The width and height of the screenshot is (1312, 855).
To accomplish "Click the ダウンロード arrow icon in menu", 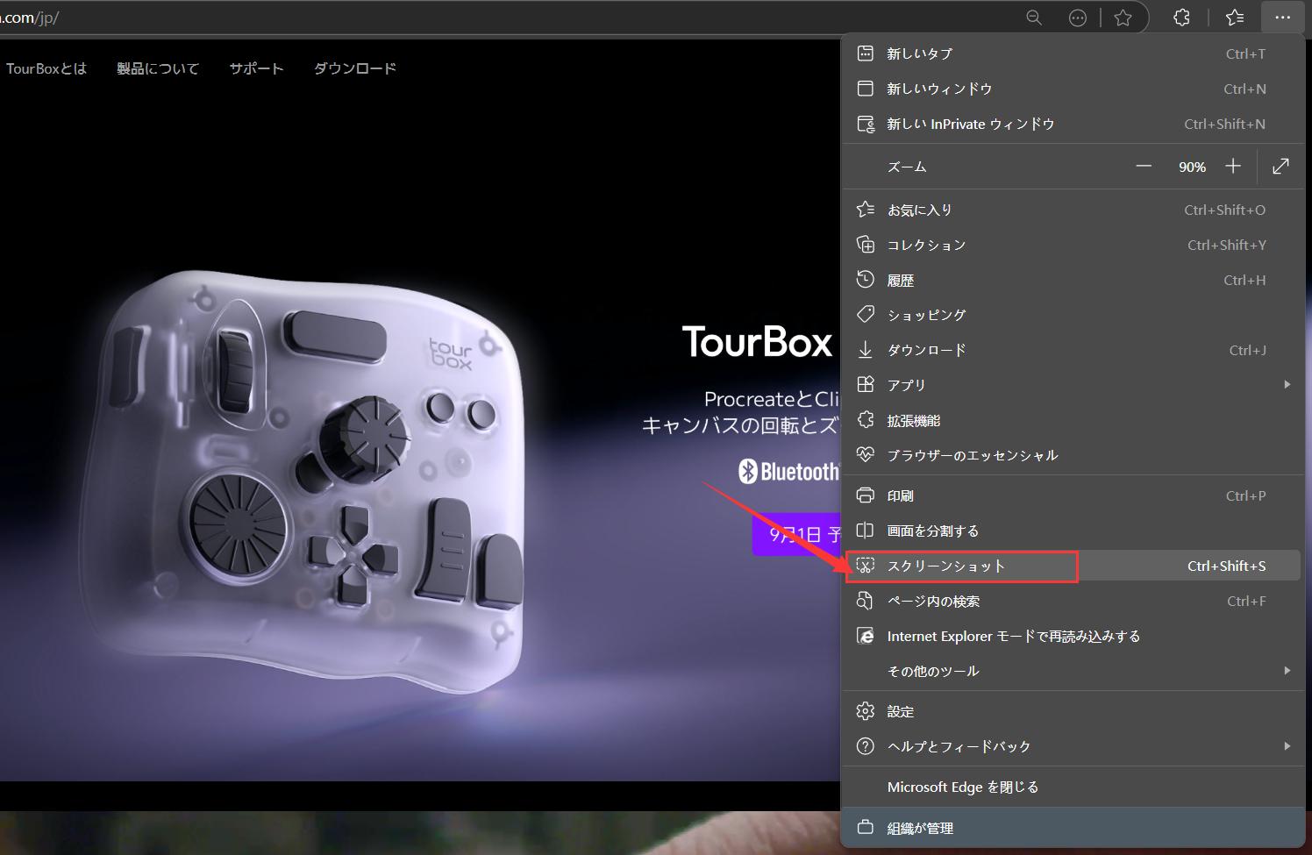I will pyautogui.click(x=865, y=350).
